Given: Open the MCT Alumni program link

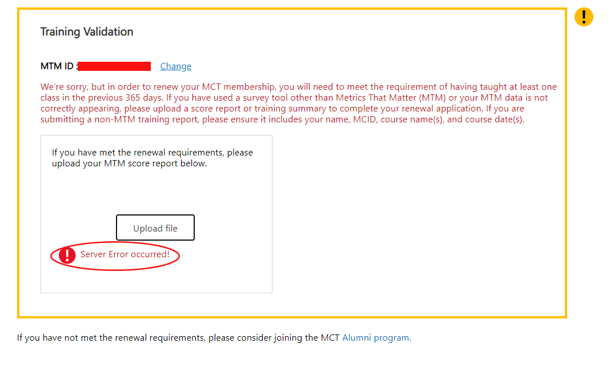Looking at the screenshot, I should point(377,338).
